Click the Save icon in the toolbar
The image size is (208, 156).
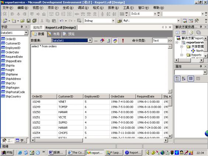click(28, 21)
